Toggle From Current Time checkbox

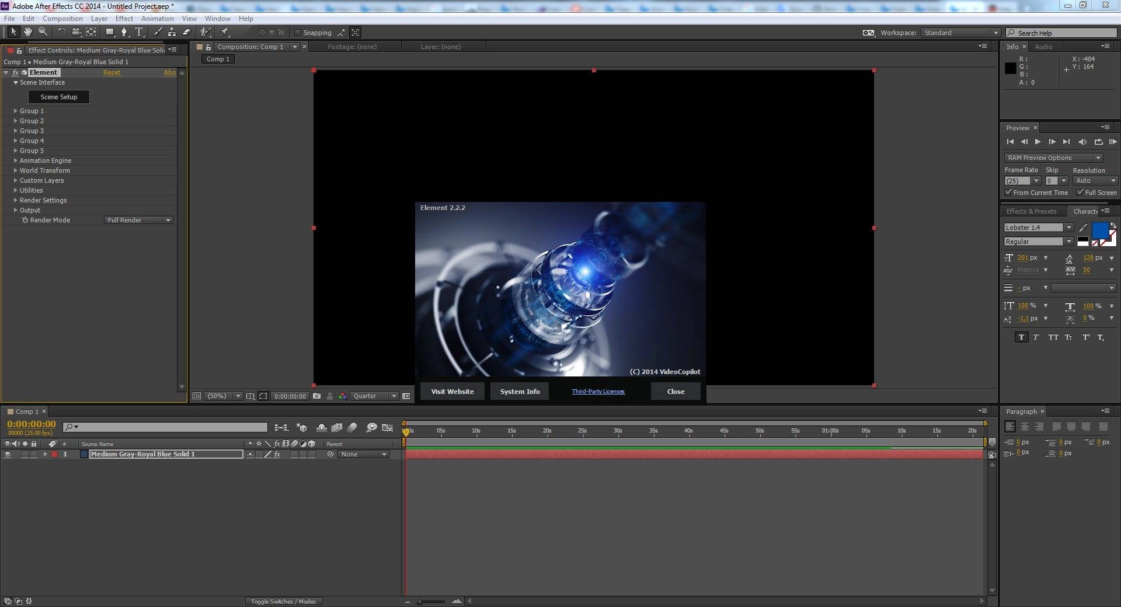pyautogui.click(x=1008, y=193)
